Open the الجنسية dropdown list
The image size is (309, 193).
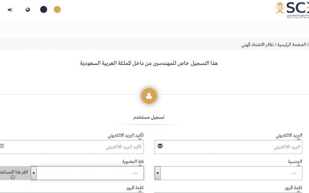[x=228, y=173]
